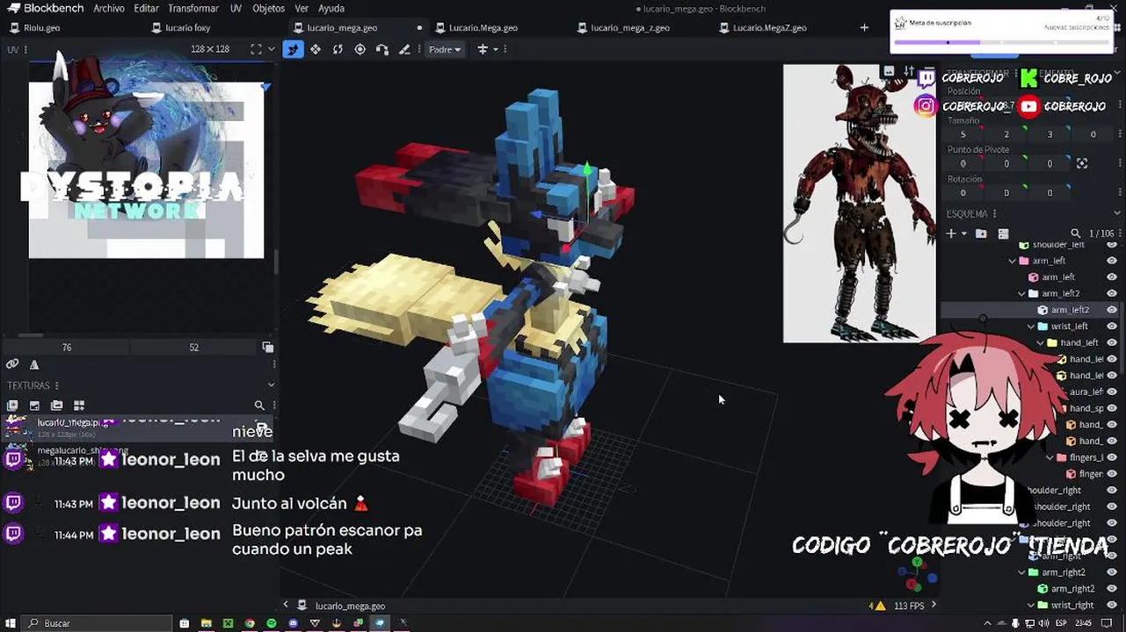Image resolution: width=1126 pixels, height=632 pixels.
Task: Collapse the wrist_right group
Action: tap(1031, 605)
